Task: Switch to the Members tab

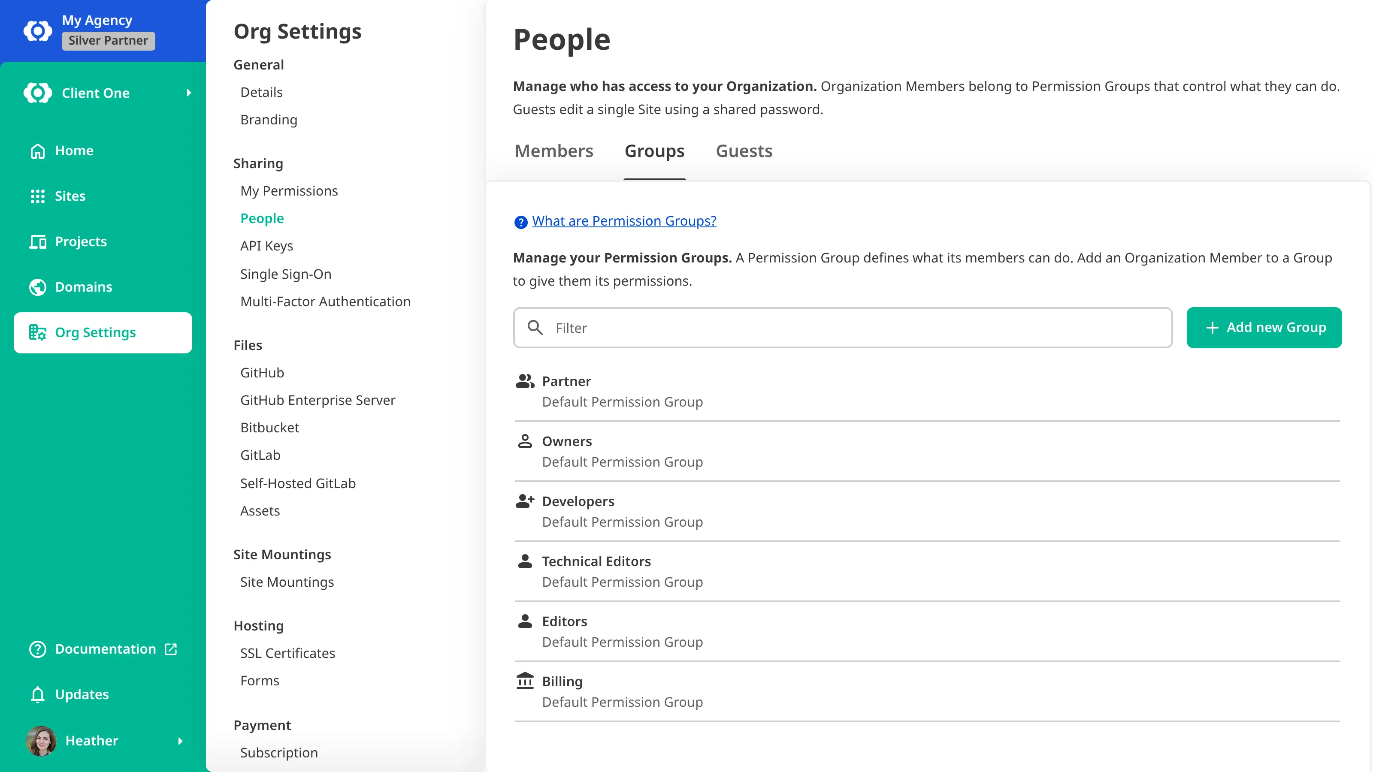Action: point(554,151)
